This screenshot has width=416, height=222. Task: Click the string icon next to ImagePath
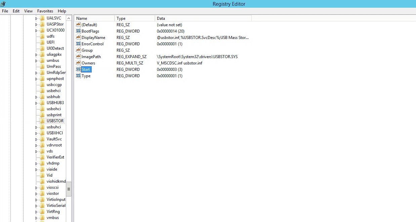click(78, 57)
